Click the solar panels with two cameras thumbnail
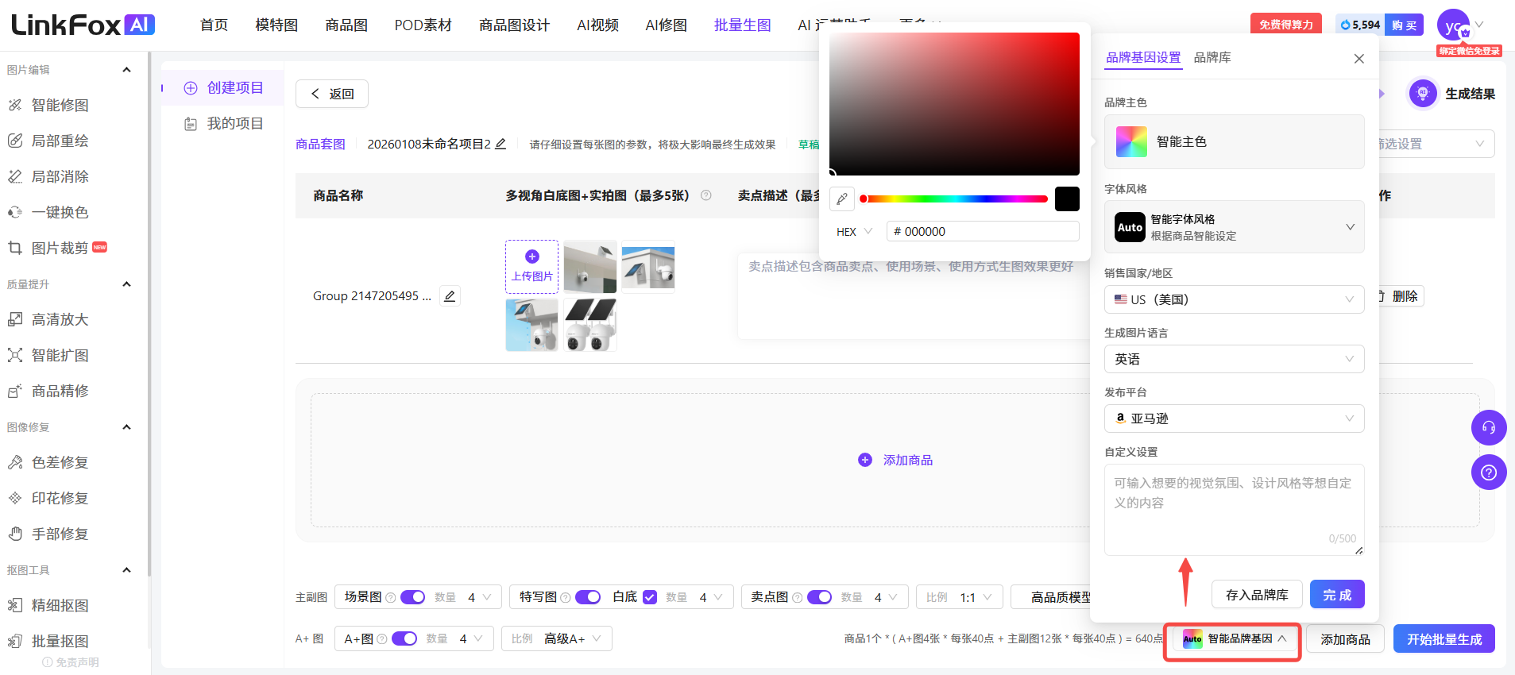This screenshot has width=1515, height=675. point(590,325)
